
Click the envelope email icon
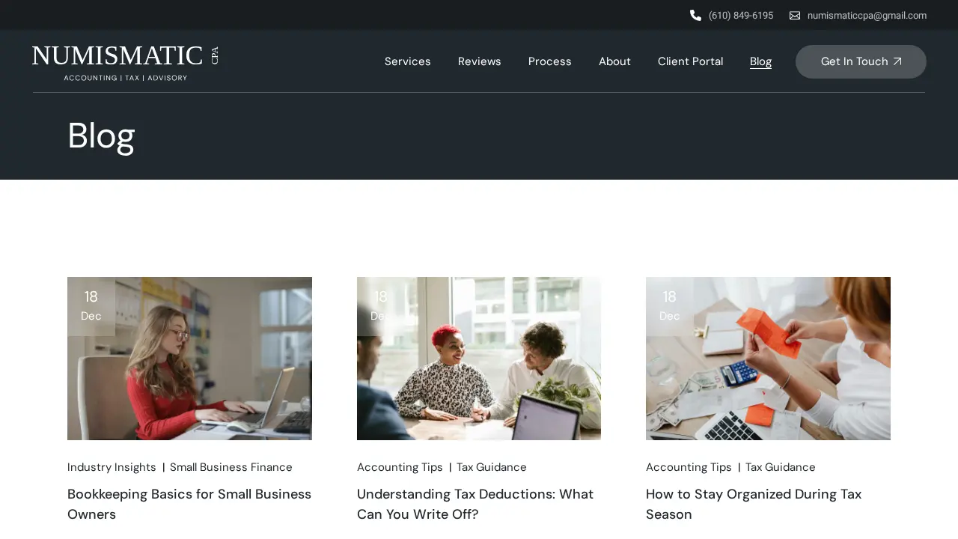(795, 15)
